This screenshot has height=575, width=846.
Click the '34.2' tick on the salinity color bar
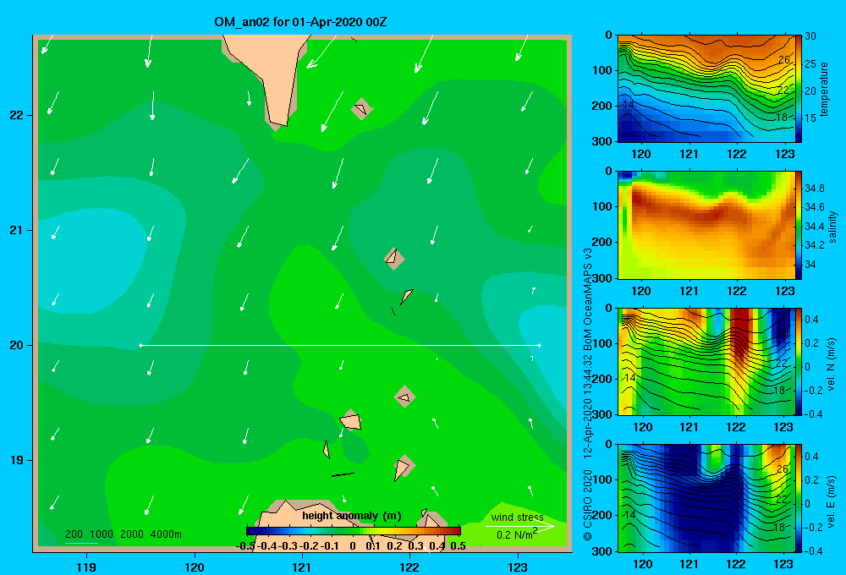click(x=814, y=245)
